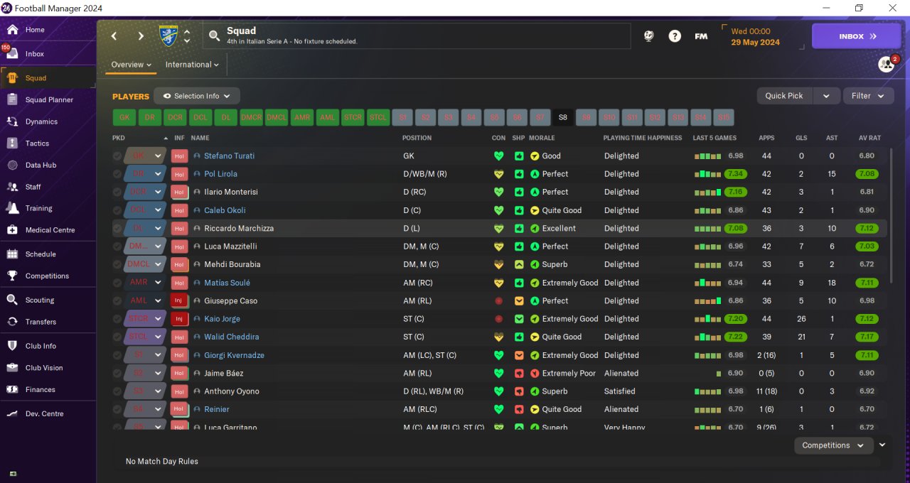Open the Club Vision sidebar icon
The width and height of the screenshot is (910, 483).
(x=12, y=368)
